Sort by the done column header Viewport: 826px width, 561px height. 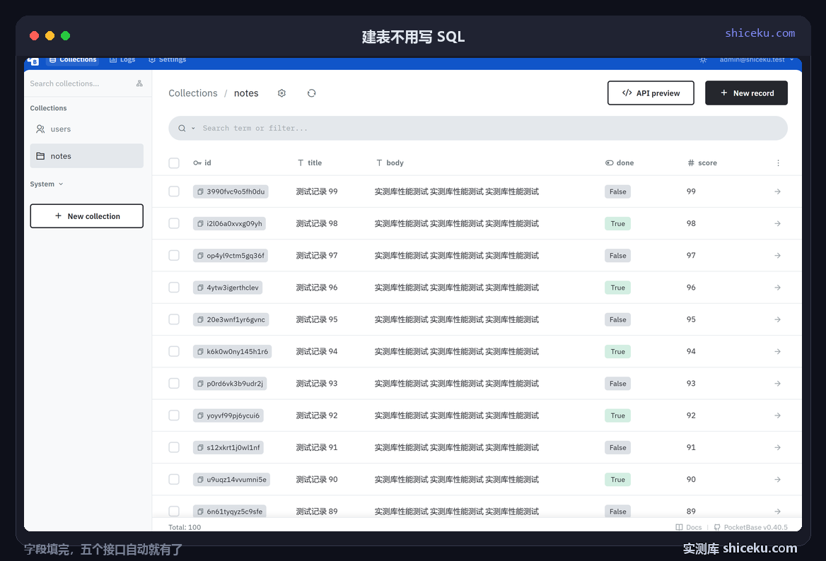[x=619, y=163]
